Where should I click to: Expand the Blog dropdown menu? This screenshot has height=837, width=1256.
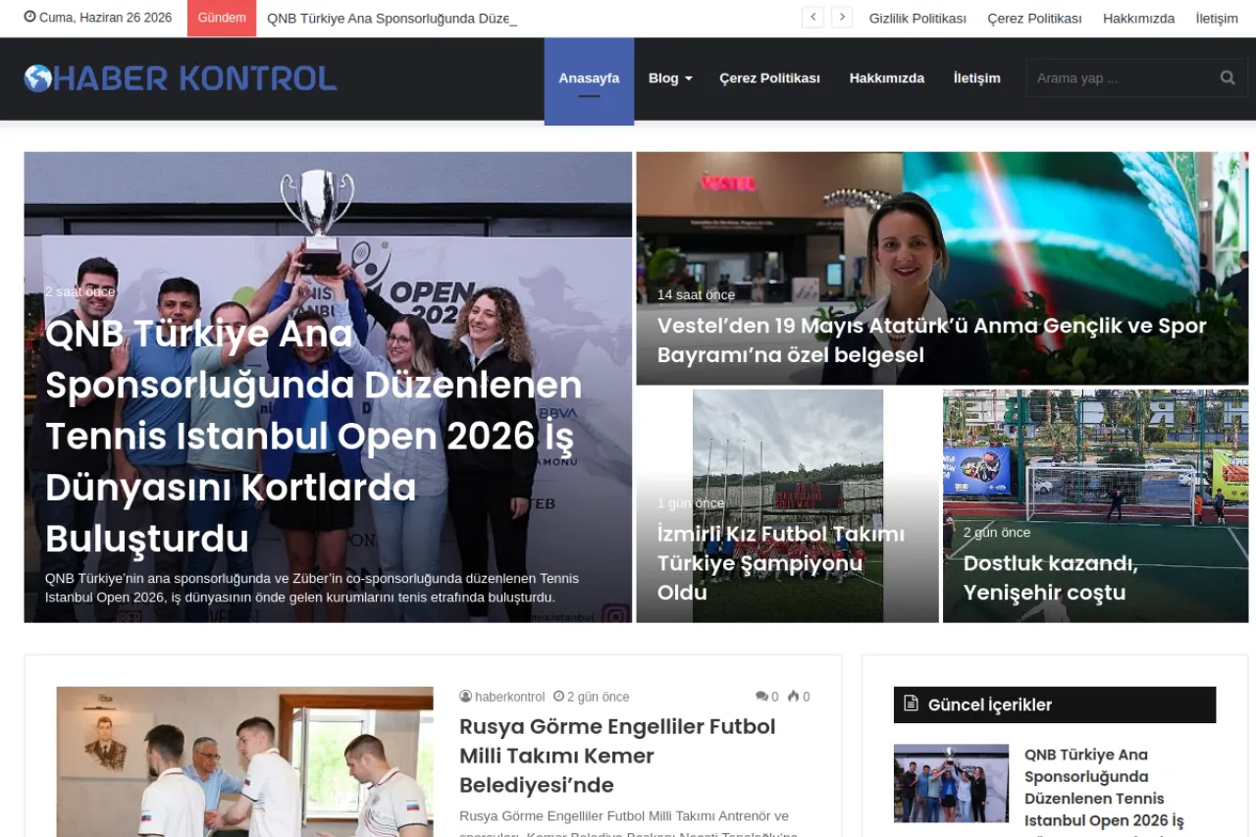pos(670,78)
